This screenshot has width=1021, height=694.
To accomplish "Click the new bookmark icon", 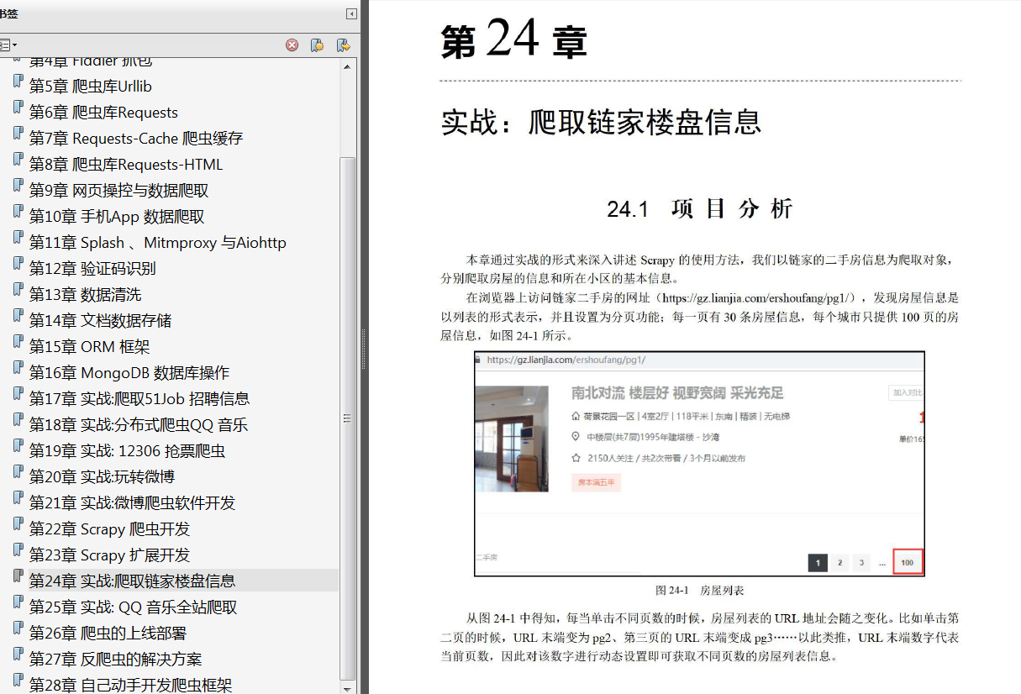I will 317,45.
